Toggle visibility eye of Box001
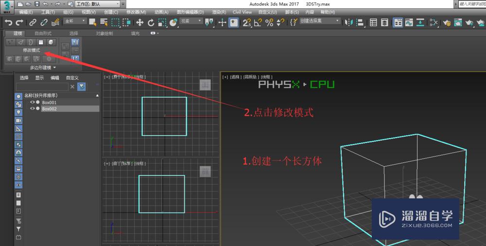 32,102
